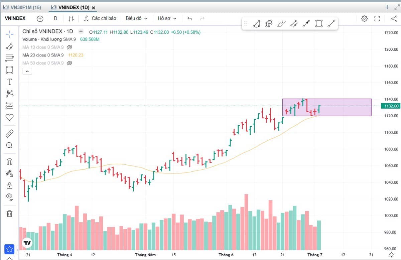Expand the Biểu đồ dropdown

pyautogui.click(x=136, y=18)
